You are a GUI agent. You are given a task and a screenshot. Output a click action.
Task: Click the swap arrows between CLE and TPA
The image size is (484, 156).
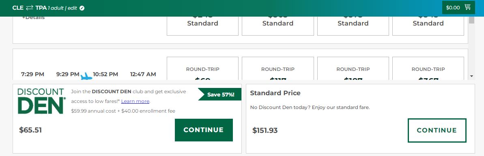tap(29, 8)
